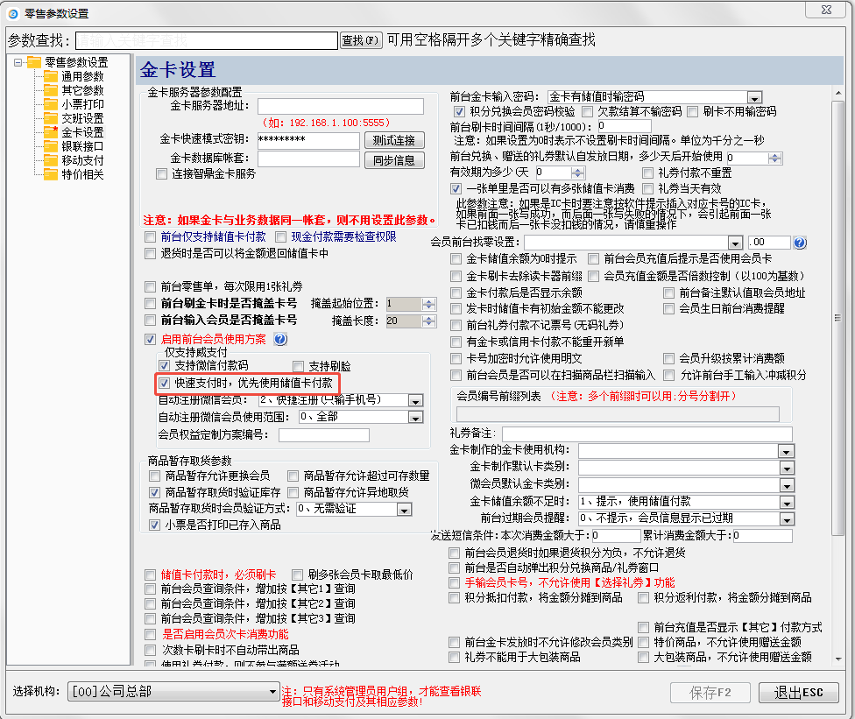The image size is (855, 719).
Task: Open the 其它参数 settings page
Action: (x=82, y=90)
